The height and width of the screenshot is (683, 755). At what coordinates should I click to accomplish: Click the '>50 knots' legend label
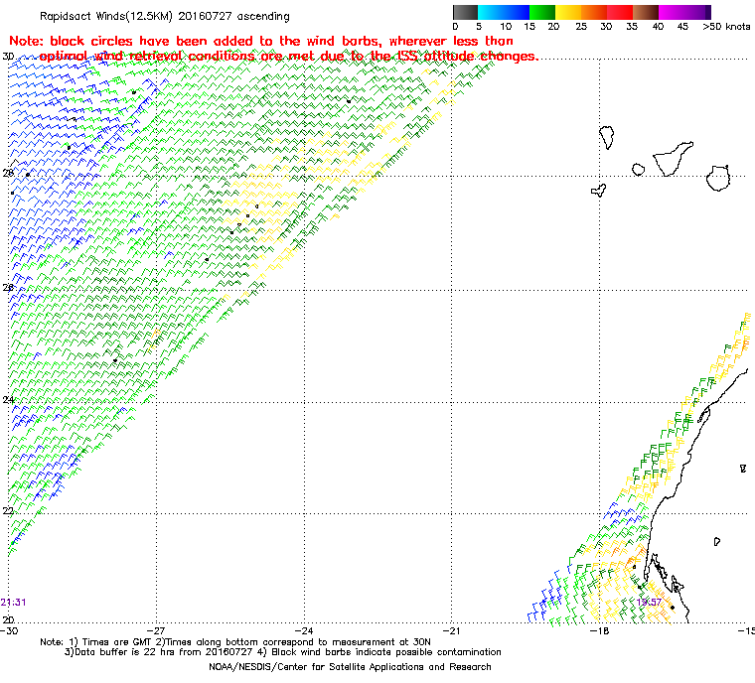pyautogui.click(x=726, y=27)
